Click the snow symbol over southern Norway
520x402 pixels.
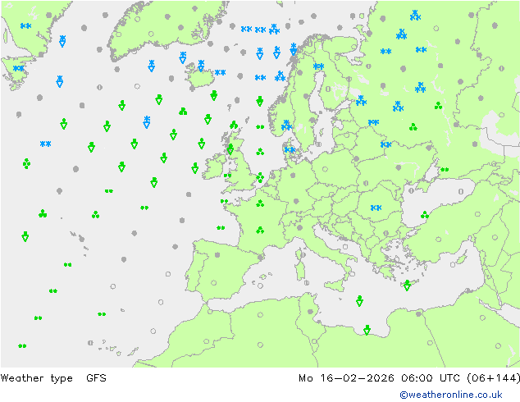pos(286,126)
